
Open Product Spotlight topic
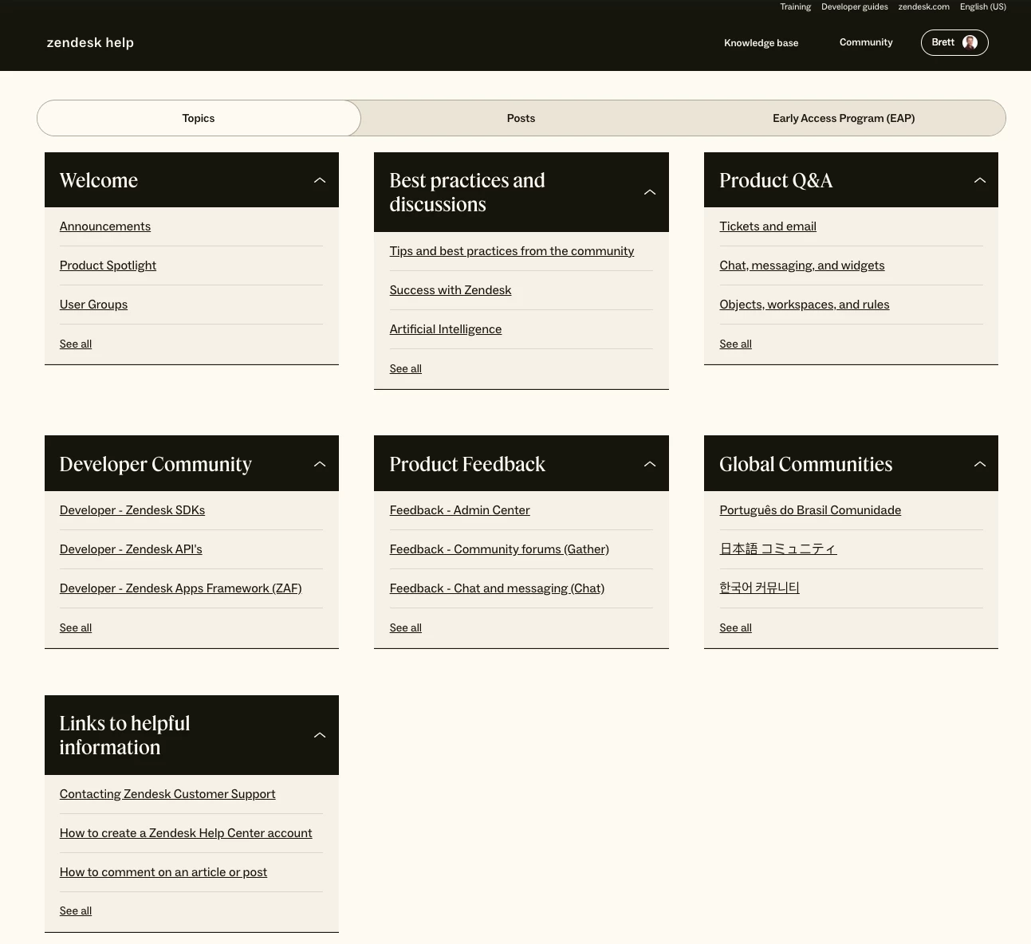tap(108, 265)
